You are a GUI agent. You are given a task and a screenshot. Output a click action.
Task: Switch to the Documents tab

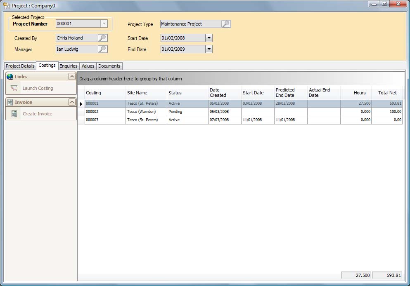(x=109, y=66)
